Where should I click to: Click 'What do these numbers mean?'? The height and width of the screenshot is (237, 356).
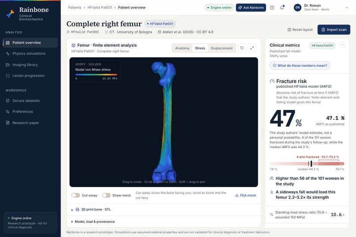(x=300, y=66)
